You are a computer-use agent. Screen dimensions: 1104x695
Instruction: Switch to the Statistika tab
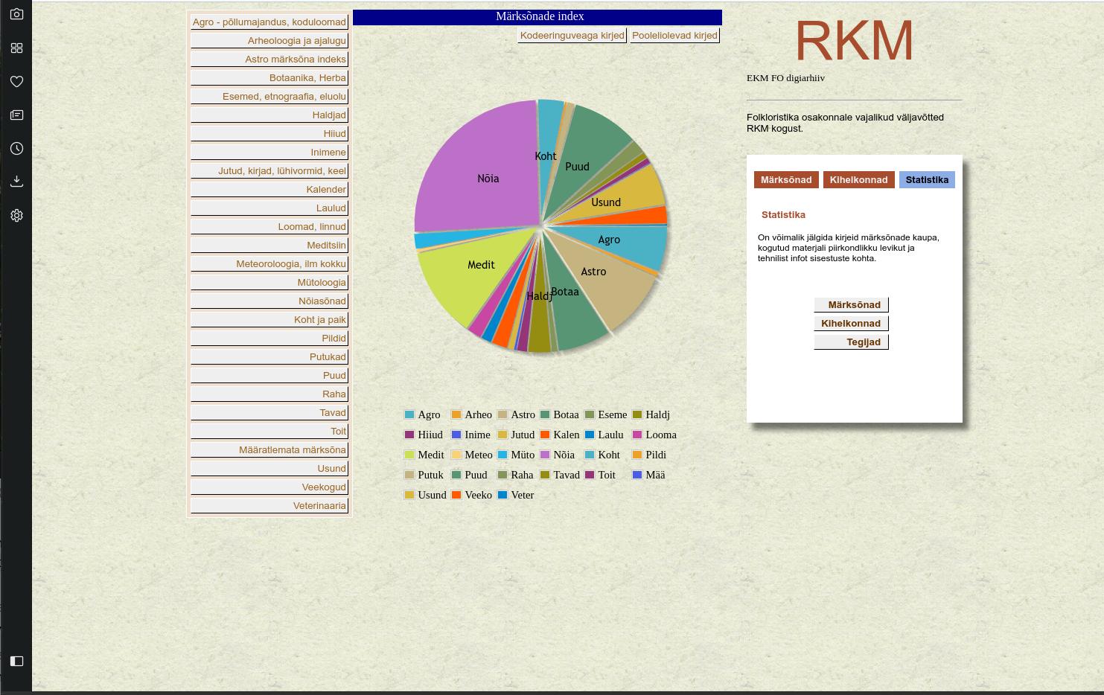click(926, 179)
